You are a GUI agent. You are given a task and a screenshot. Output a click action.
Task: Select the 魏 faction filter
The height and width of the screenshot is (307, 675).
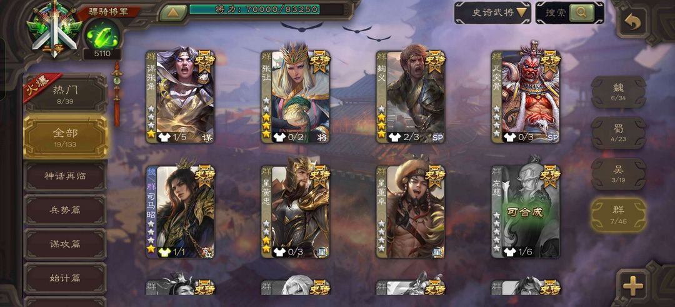[619, 92]
